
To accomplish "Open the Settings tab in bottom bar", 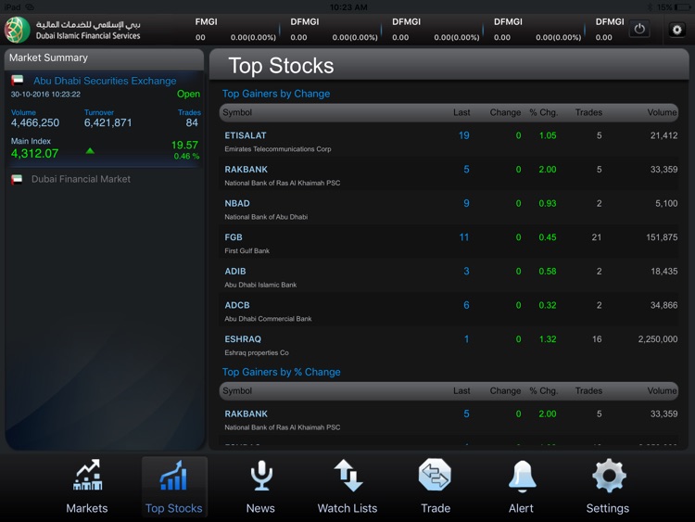I will 608,487.
